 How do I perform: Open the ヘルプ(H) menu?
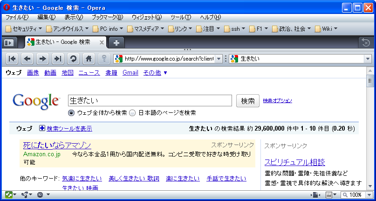211,17
